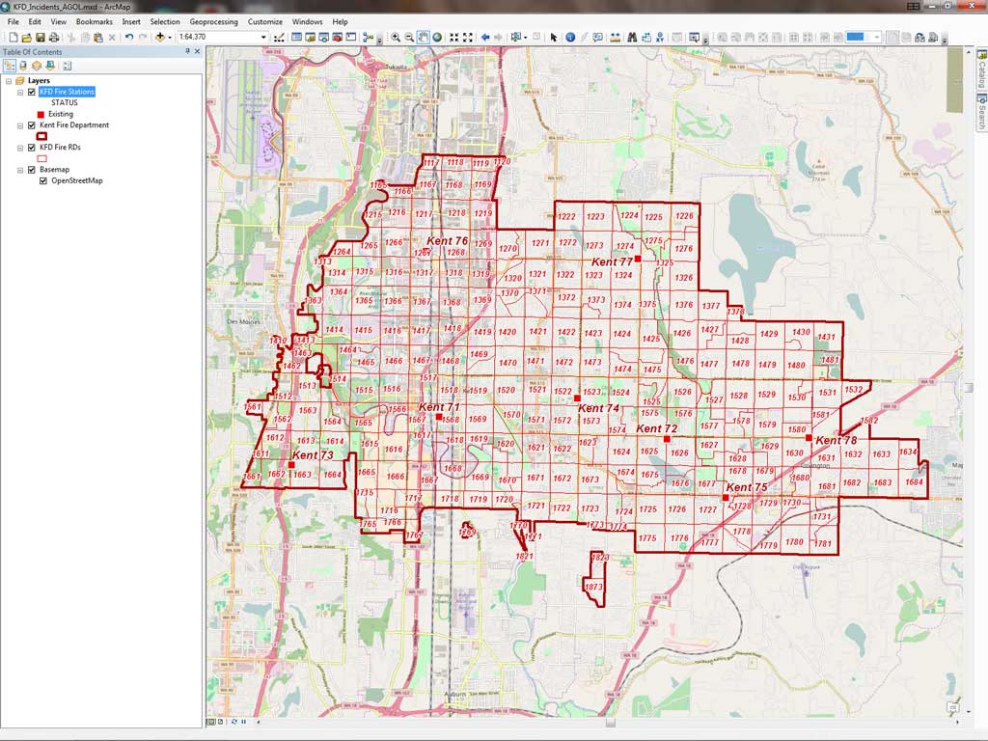Open the map scale dropdown
This screenshot has width=988, height=741.
(x=263, y=38)
